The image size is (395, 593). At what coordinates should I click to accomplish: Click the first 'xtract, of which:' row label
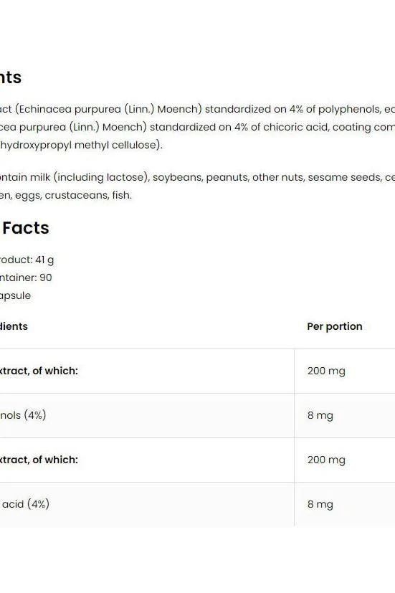tap(39, 371)
